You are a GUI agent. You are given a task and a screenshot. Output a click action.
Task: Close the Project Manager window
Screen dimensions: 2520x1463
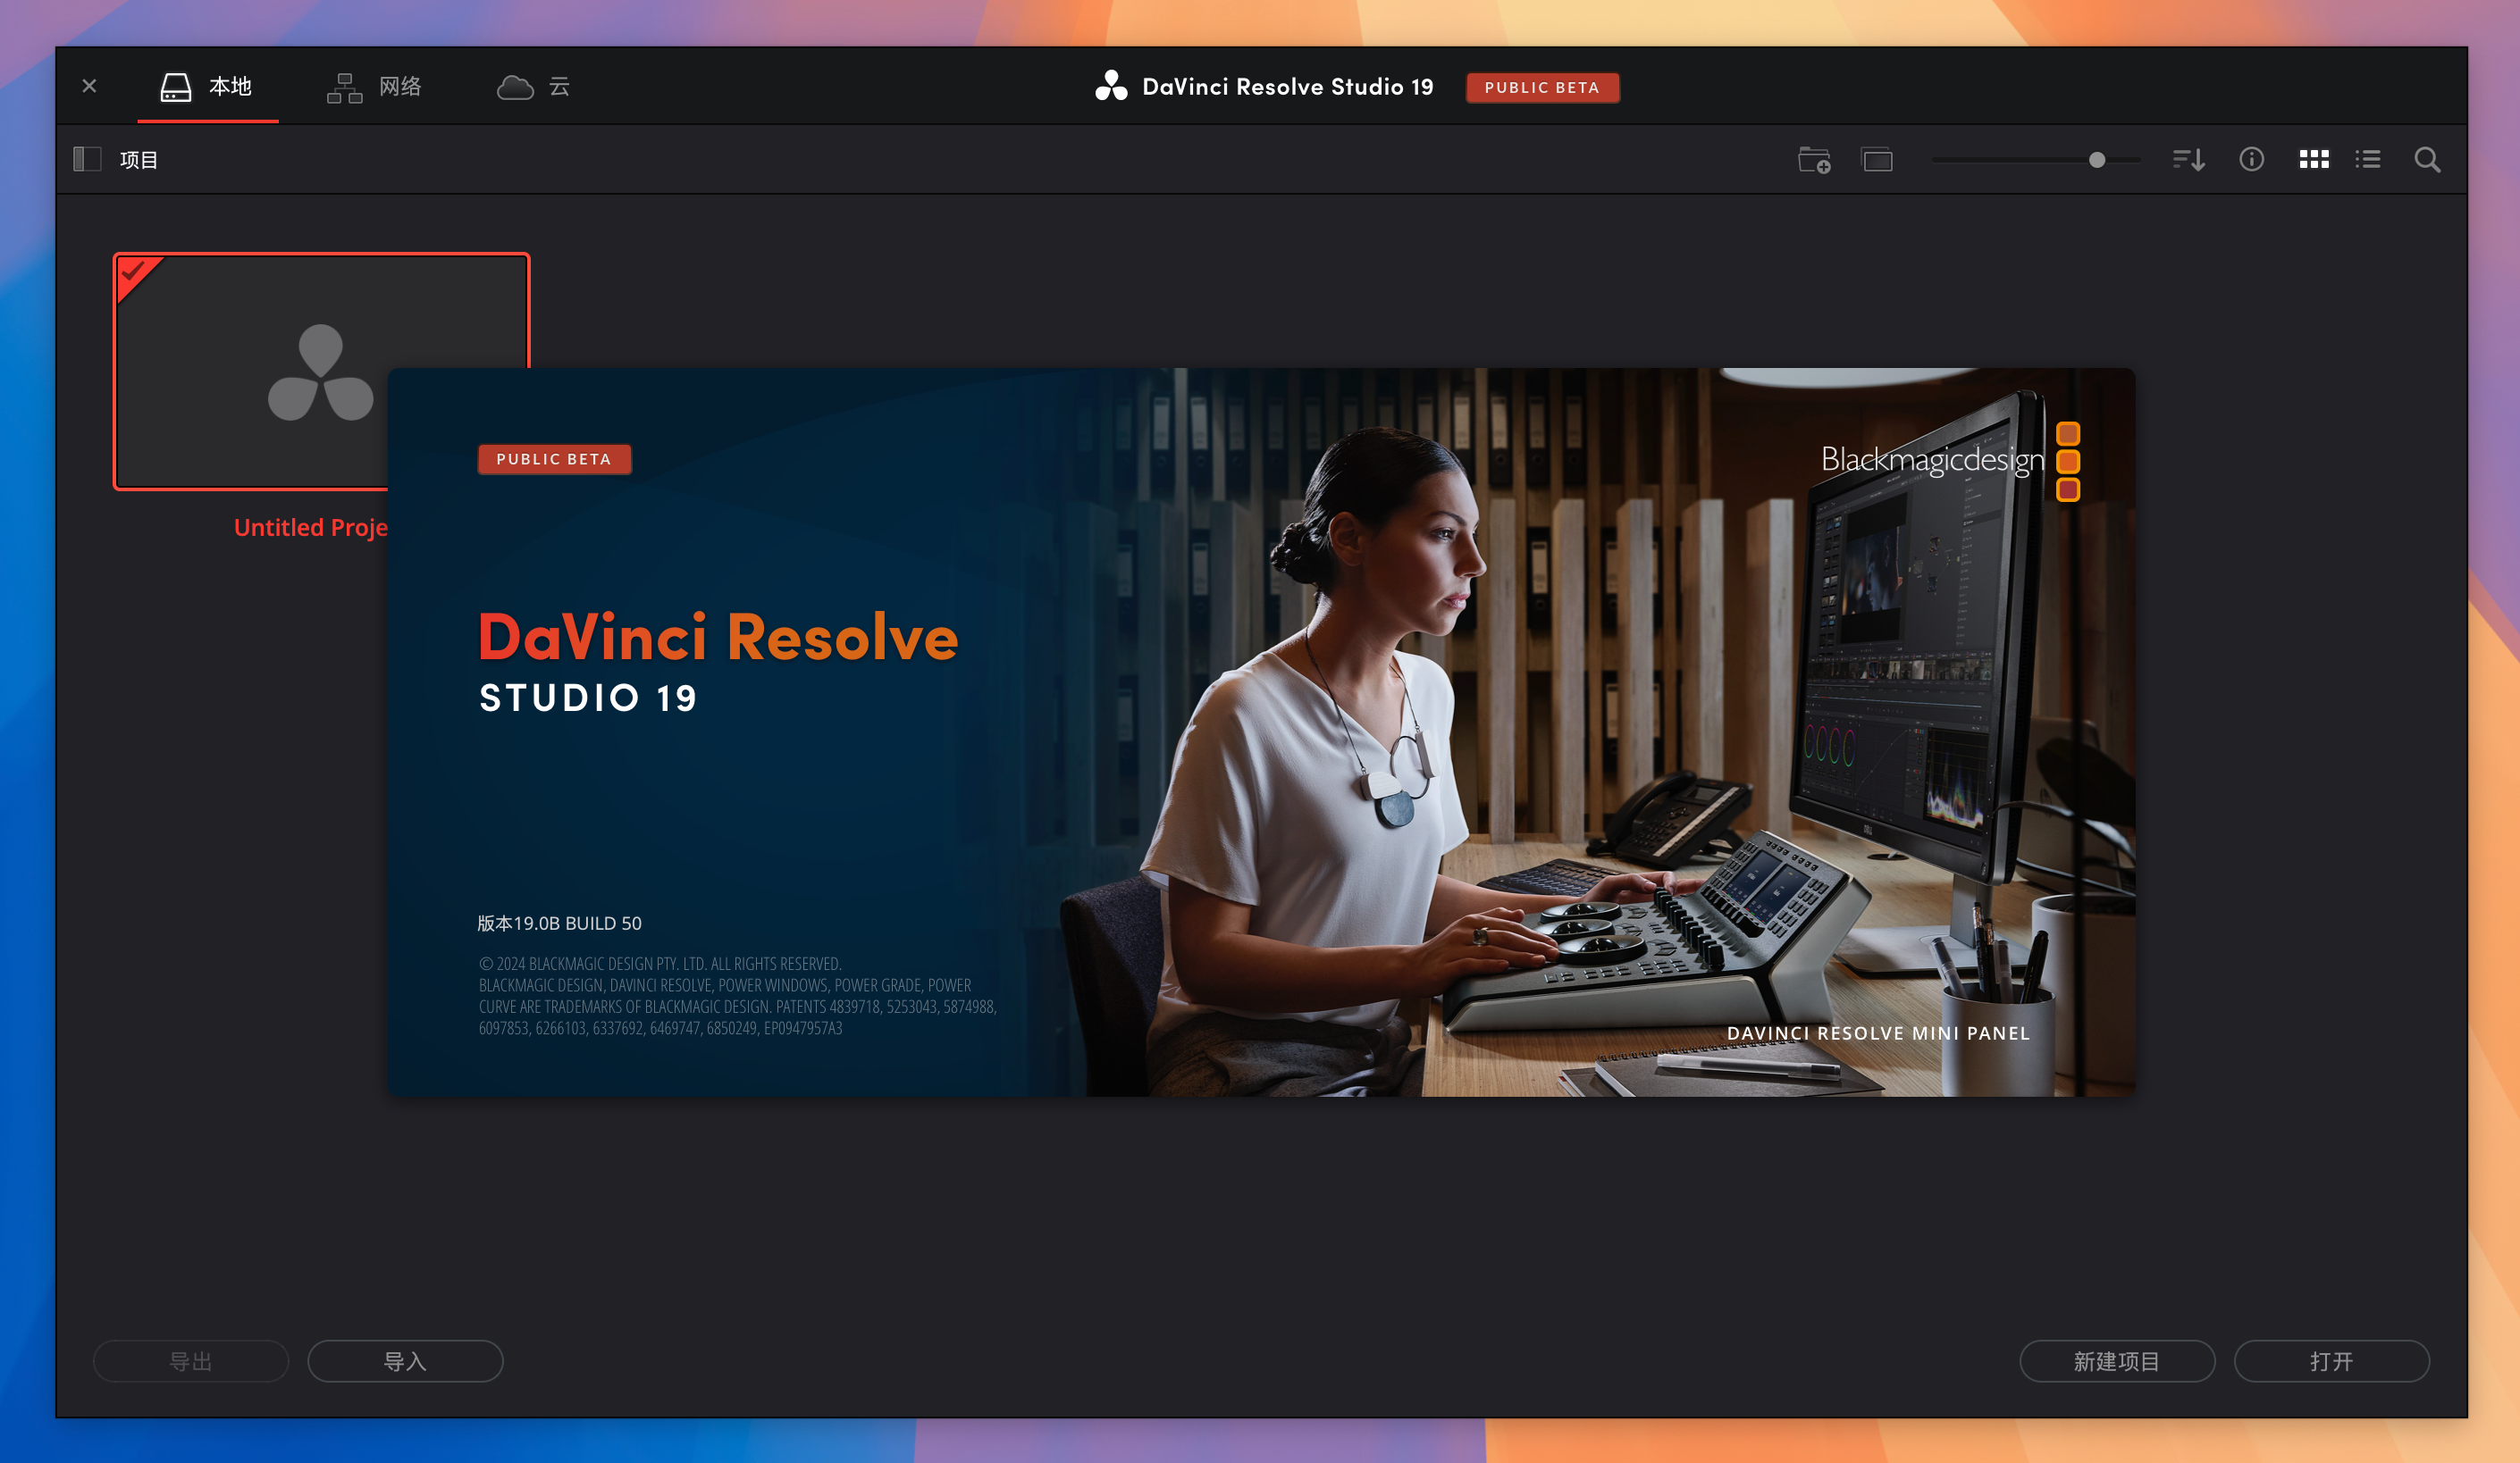click(89, 87)
